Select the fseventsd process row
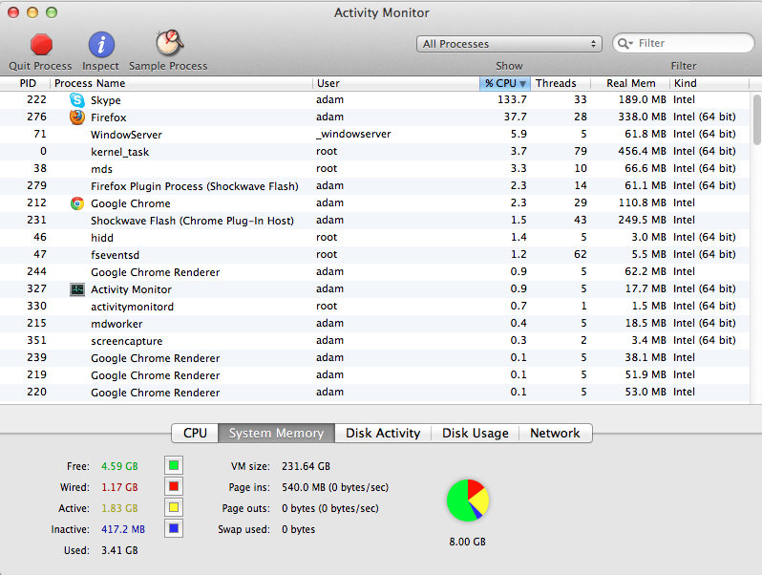This screenshot has width=762, height=575. click(x=374, y=255)
